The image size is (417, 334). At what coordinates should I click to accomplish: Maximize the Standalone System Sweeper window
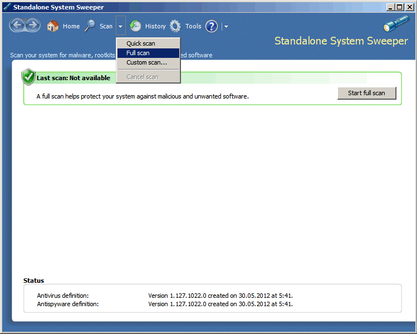tap(399, 7)
